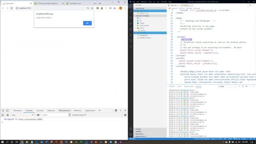Switch to the Output panel tab

click(x=179, y=86)
